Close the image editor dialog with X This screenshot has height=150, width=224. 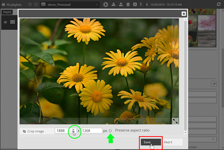click(x=184, y=14)
